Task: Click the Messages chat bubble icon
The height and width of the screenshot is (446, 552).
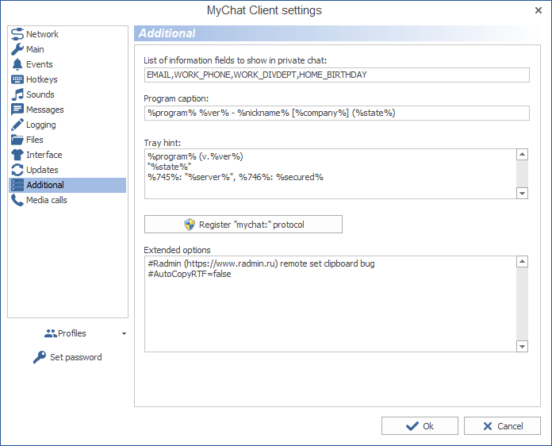Action: (x=17, y=110)
